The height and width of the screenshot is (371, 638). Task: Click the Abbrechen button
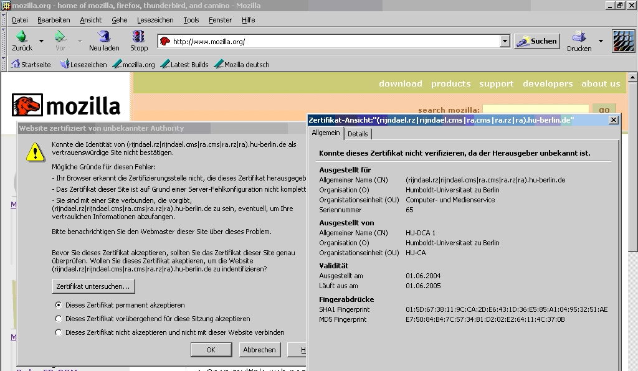tap(259, 350)
